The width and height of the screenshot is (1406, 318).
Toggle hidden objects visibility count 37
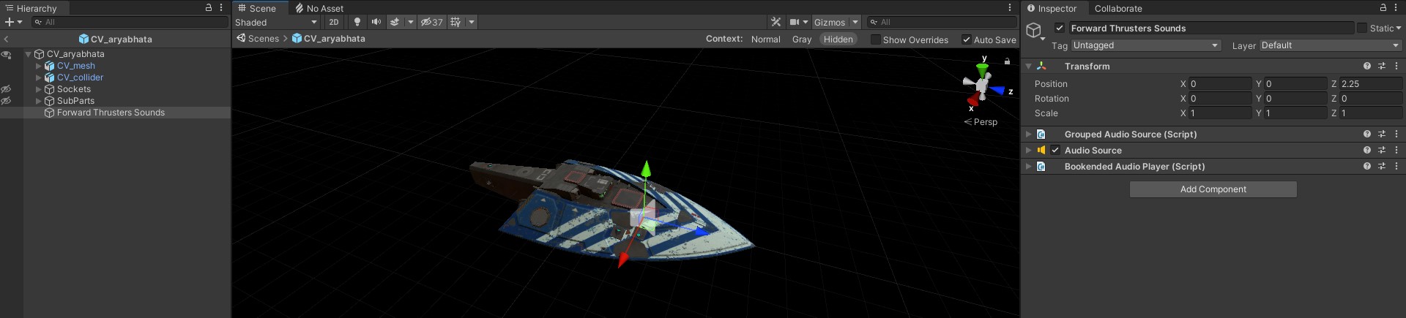432,22
